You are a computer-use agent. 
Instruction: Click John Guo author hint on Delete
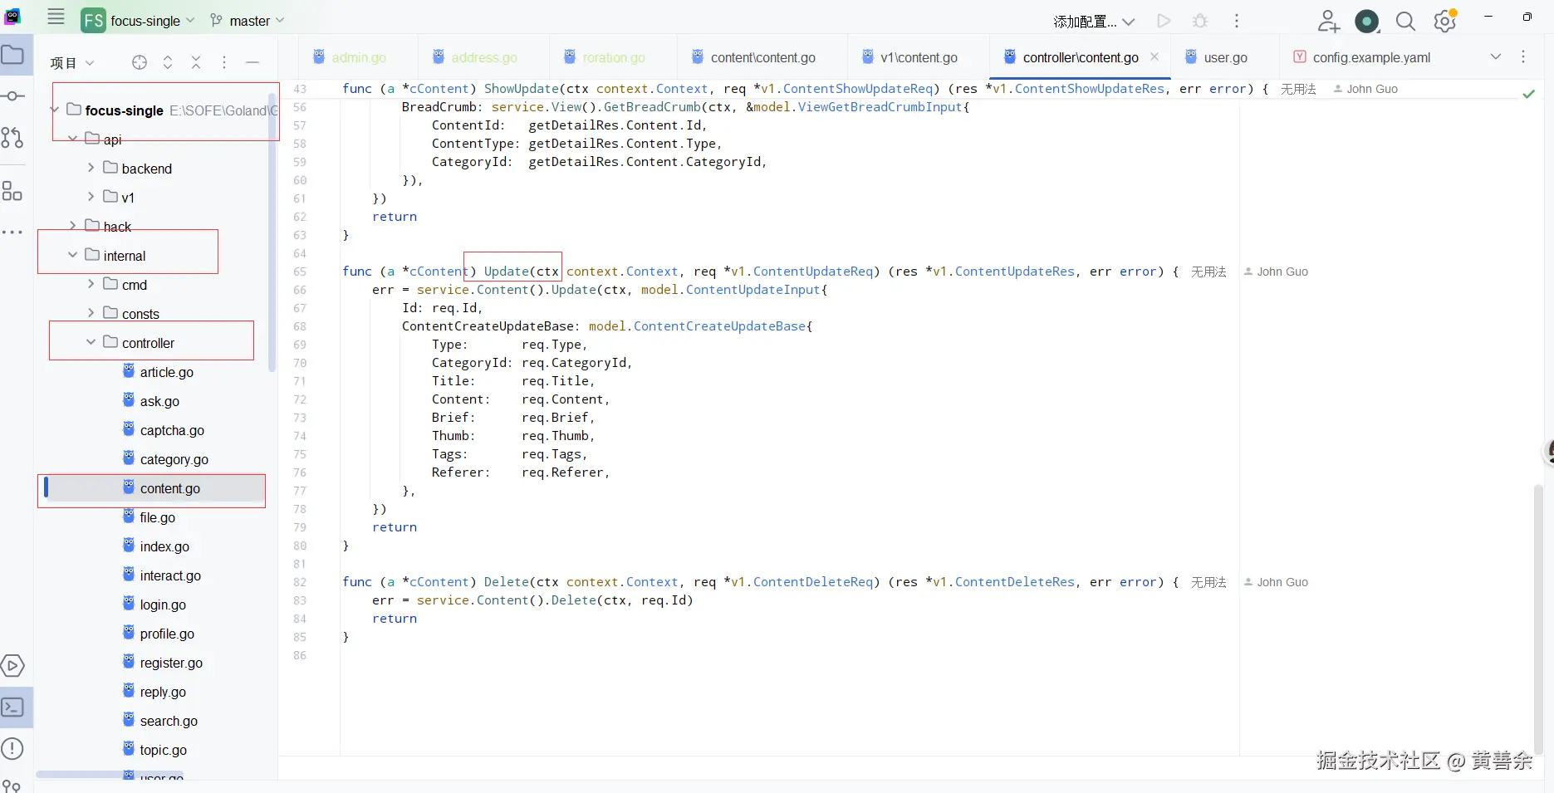click(x=1276, y=582)
